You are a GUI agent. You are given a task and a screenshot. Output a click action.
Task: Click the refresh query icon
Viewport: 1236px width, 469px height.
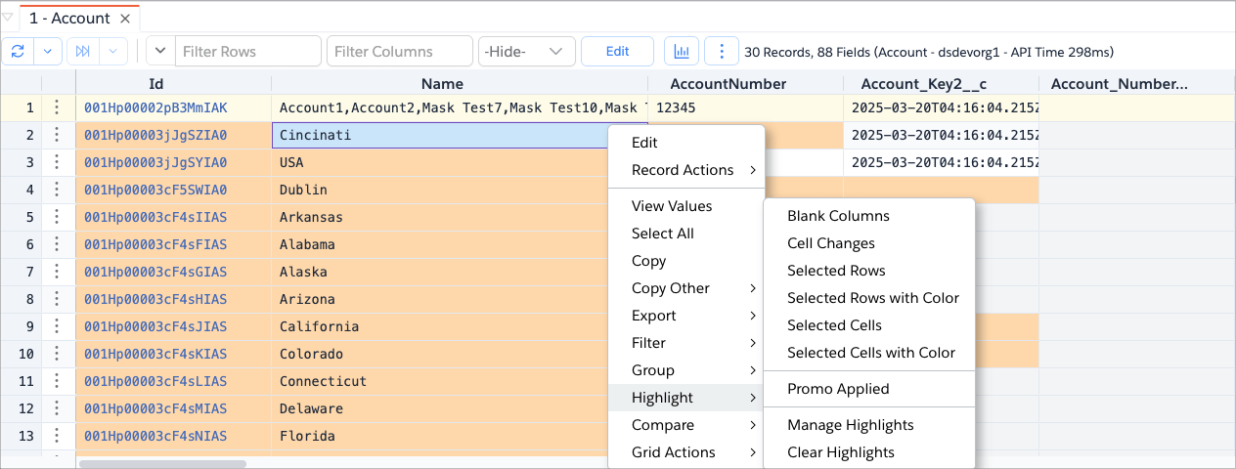click(19, 51)
